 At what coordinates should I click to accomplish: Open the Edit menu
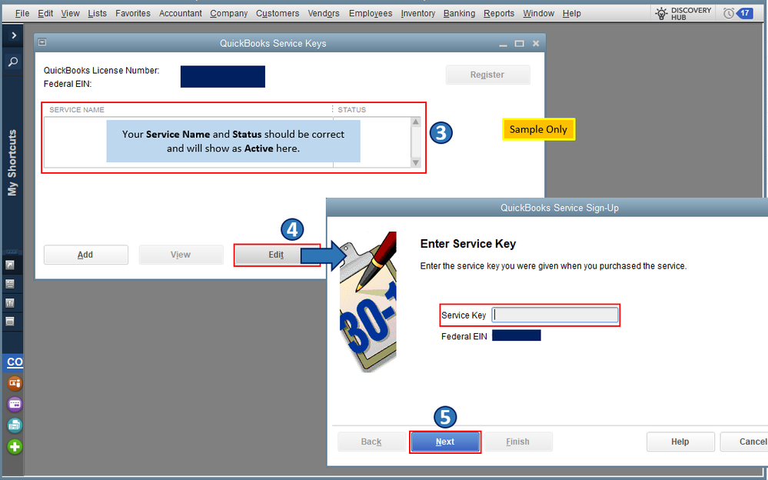coord(45,13)
